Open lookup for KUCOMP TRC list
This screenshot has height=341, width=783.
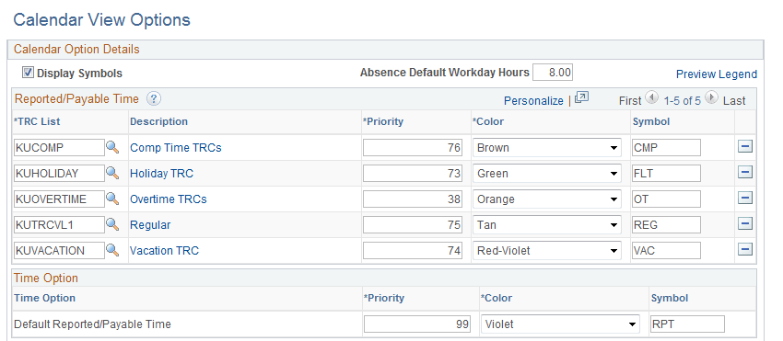tap(112, 147)
